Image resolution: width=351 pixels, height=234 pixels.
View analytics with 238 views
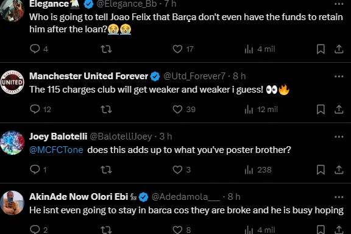click(258, 170)
